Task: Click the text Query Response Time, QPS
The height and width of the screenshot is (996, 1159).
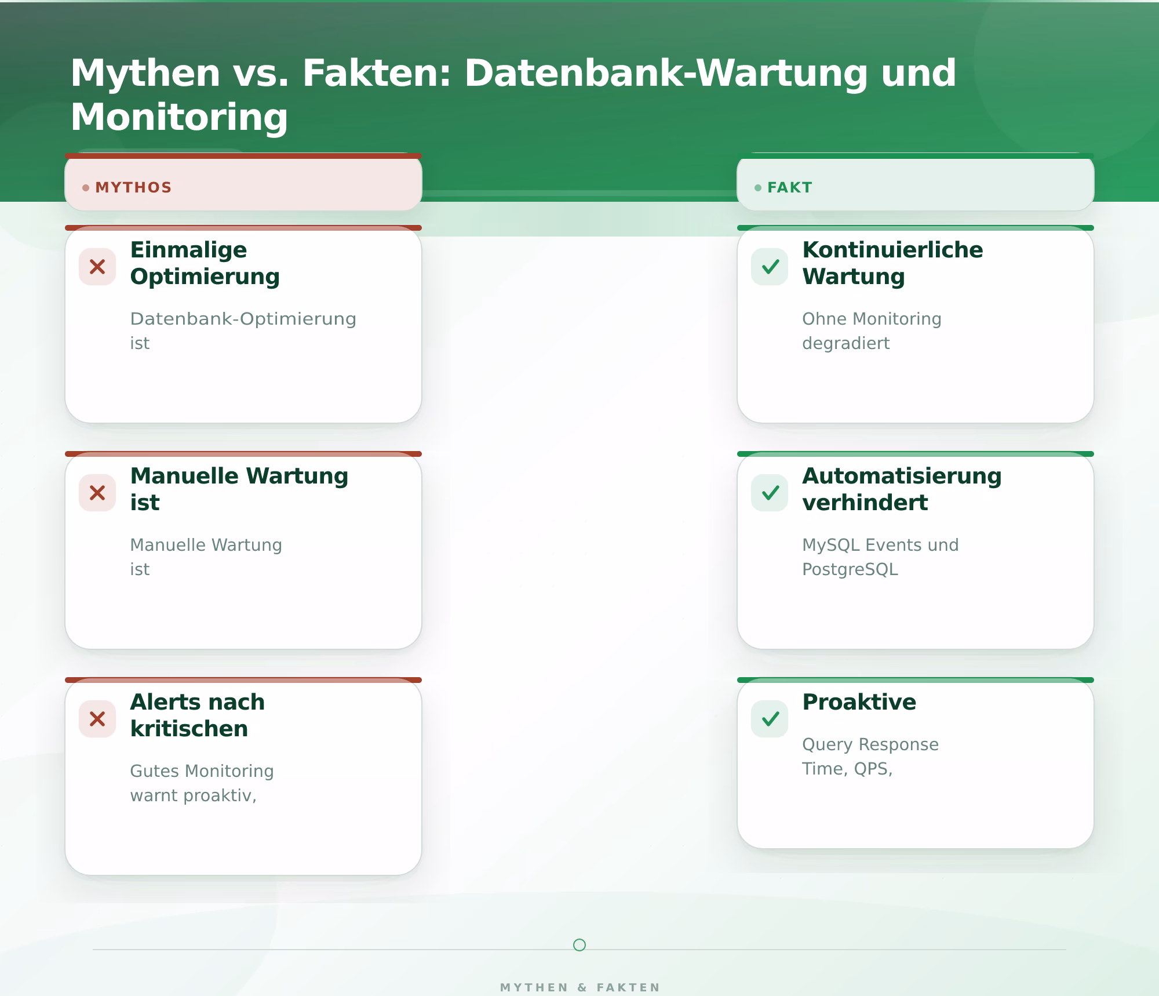Action: tap(870, 757)
